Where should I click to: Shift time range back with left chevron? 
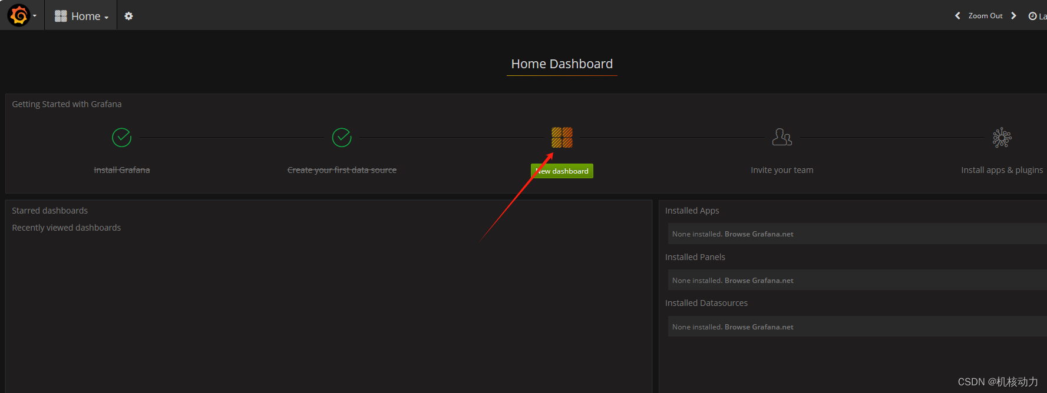957,16
